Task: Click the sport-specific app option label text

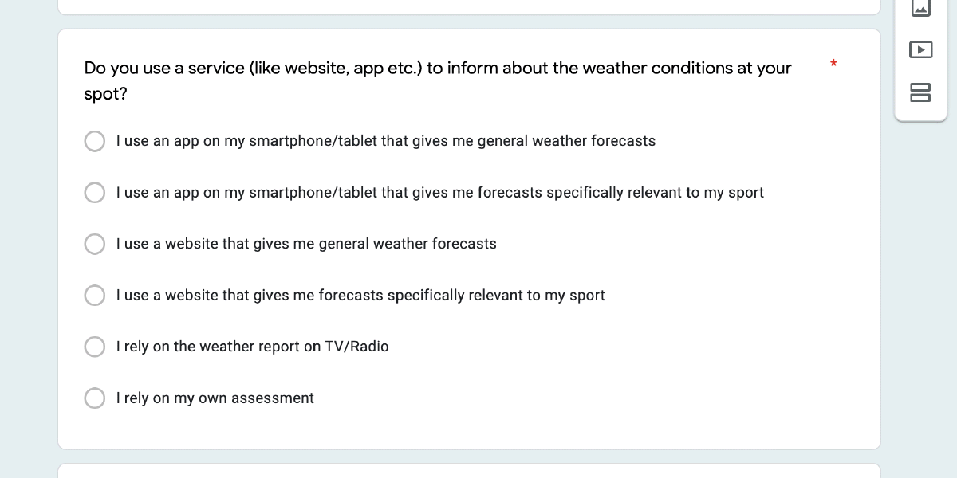Action: (x=440, y=193)
